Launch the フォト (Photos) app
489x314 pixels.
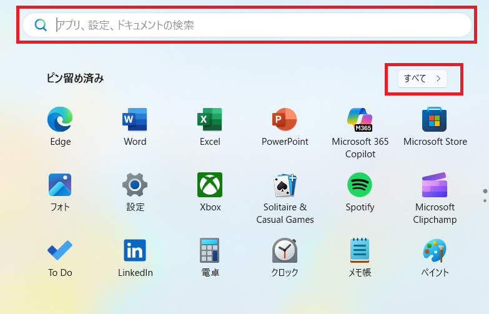tap(60, 185)
